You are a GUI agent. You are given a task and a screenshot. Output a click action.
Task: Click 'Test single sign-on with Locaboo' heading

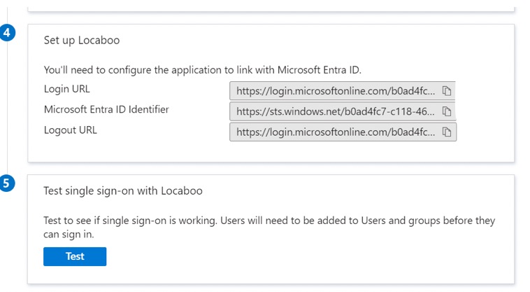click(x=123, y=191)
